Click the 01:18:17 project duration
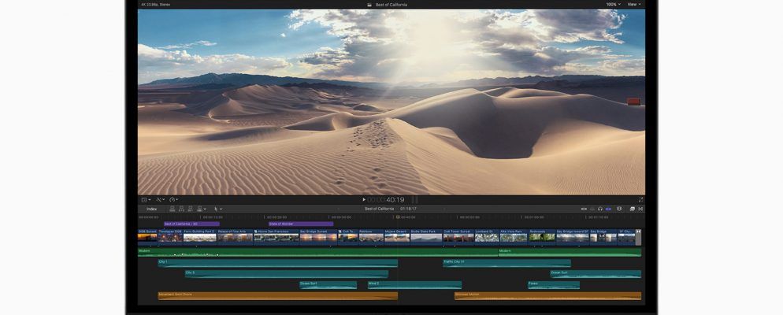783x315 pixels. pyautogui.click(x=408, y=209)
